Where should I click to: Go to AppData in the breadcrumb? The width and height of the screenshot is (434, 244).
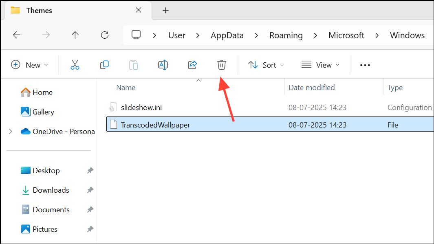click(x=227, y=35)
